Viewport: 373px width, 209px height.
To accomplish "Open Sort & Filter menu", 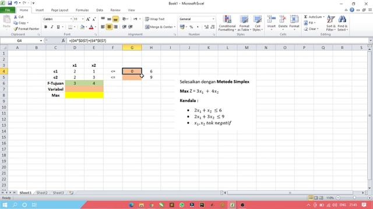I will click(330, 23).
